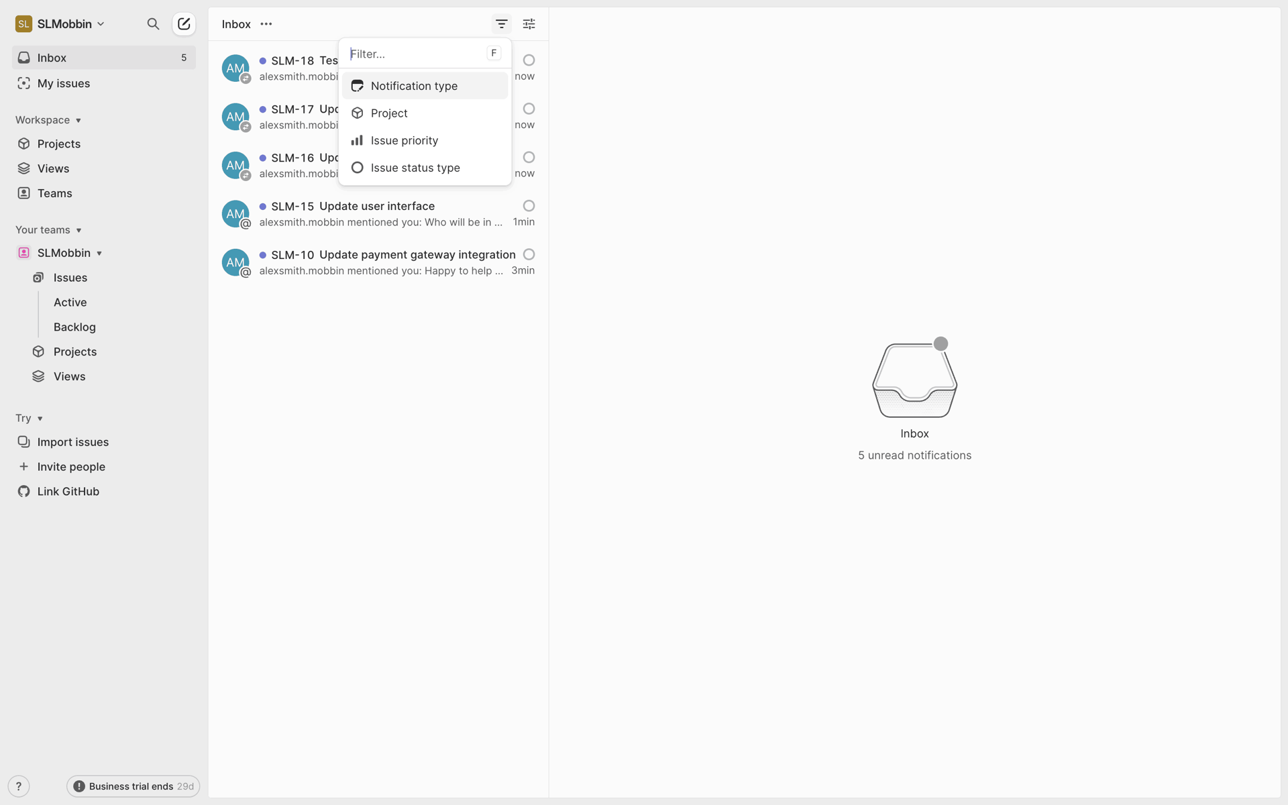Click the Workspace Views layers icon

click(x=24, y=168)
